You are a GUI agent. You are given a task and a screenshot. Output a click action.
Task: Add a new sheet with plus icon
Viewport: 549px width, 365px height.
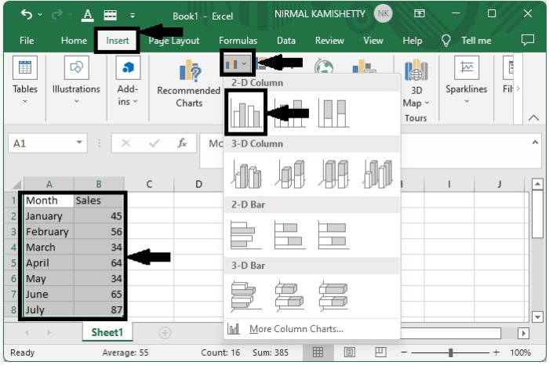click(165, 333)
